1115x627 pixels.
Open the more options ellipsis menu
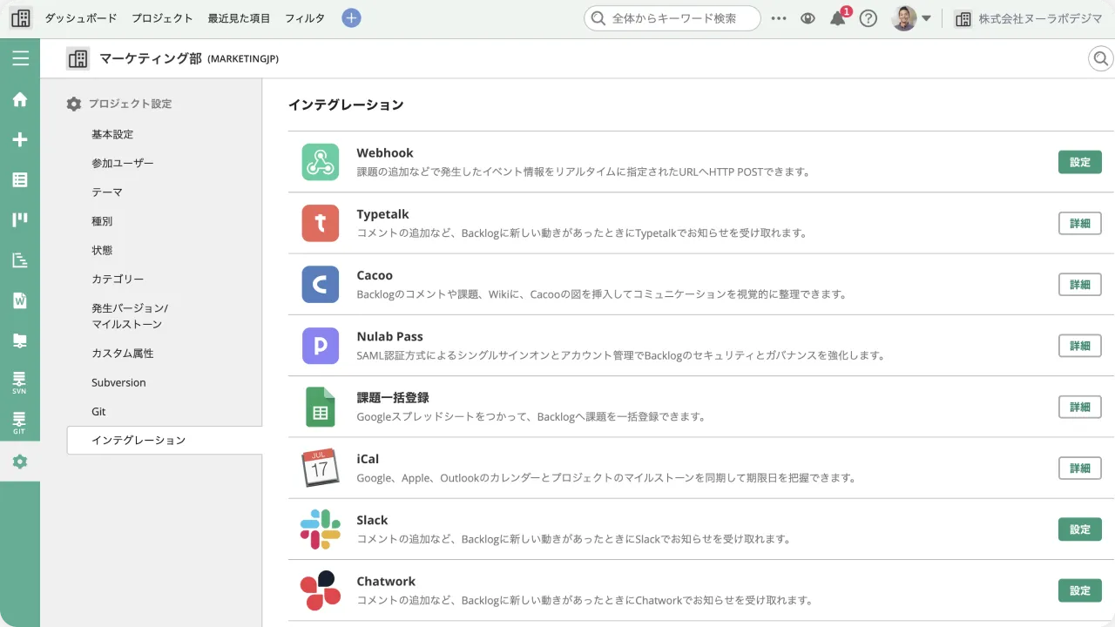pyautogui.click(x=778, y=17)
